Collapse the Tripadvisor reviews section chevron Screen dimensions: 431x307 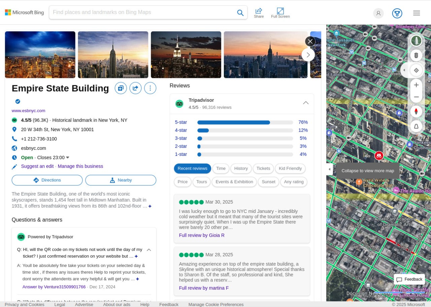click(305, 103)
